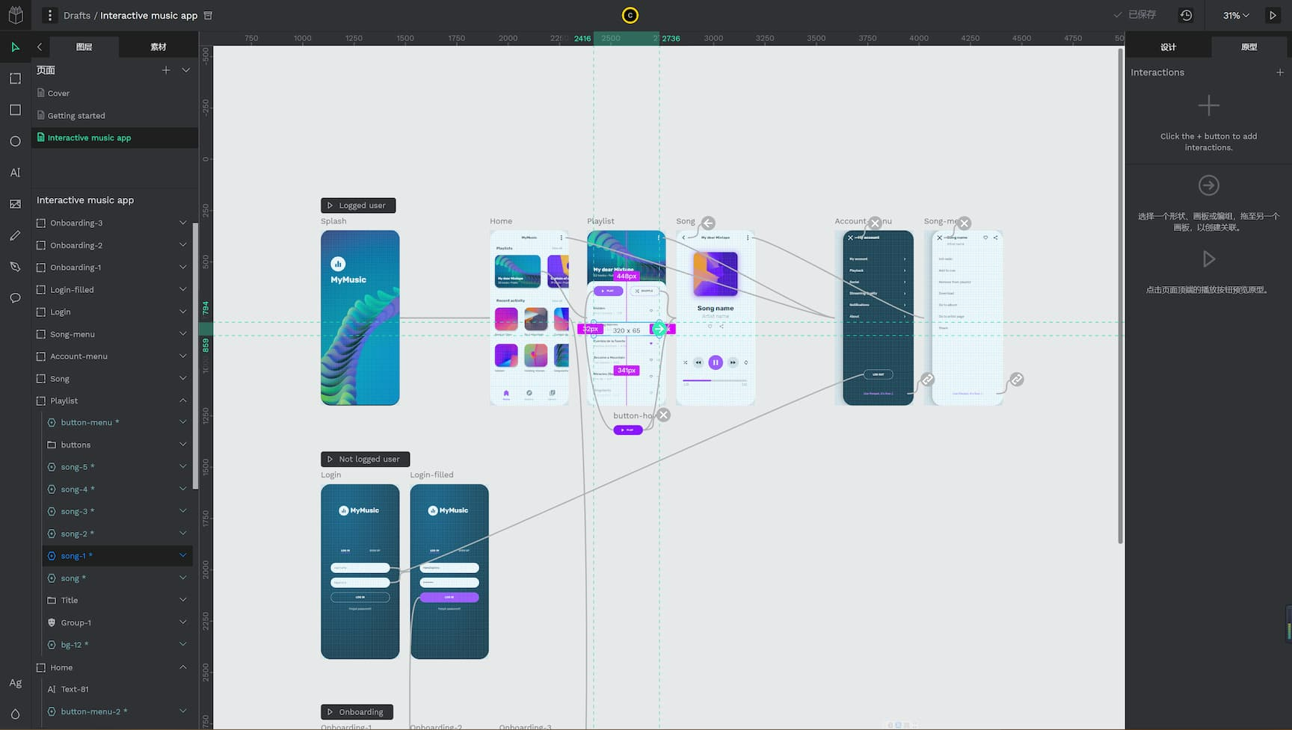Select the pencil drawing tool

15,235
